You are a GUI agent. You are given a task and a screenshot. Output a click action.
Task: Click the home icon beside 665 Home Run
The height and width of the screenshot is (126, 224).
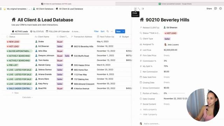(x=72, y=70)
